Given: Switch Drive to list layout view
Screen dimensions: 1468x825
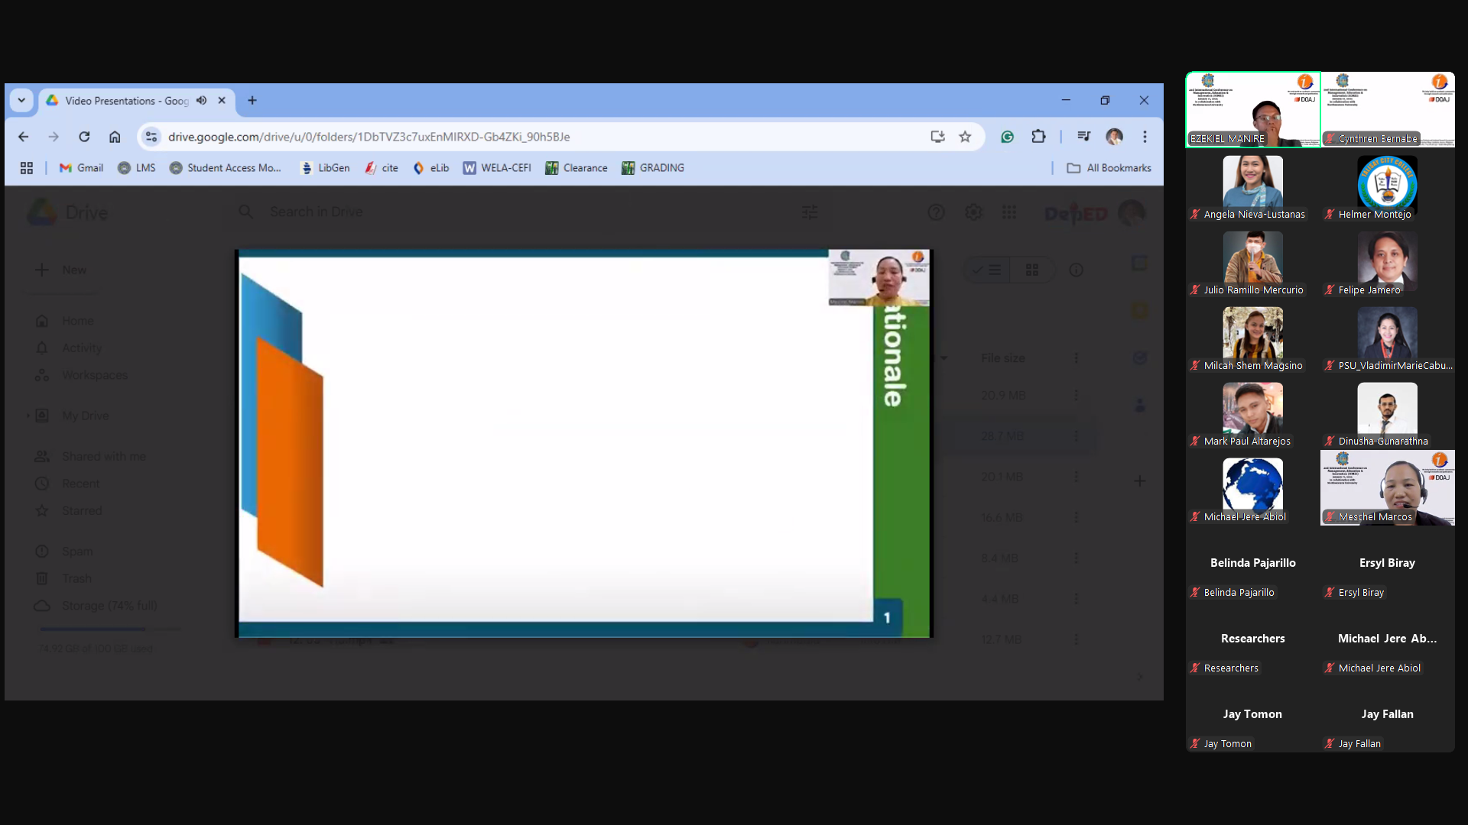Looking at the screenshot, I should pyautogui.click(x=987, y=270).
